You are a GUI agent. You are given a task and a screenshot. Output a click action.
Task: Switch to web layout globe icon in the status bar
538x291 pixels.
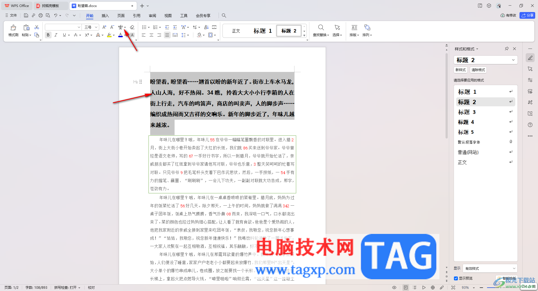(x=433, y=288)
